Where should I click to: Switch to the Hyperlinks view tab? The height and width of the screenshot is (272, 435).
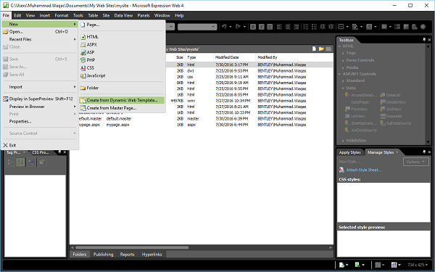(152, 255)
